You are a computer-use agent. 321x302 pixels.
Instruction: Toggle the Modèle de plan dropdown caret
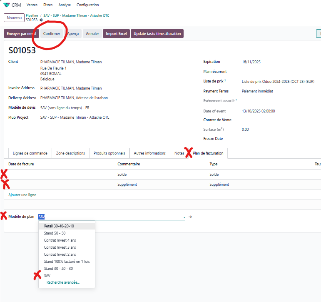[184, 217]
